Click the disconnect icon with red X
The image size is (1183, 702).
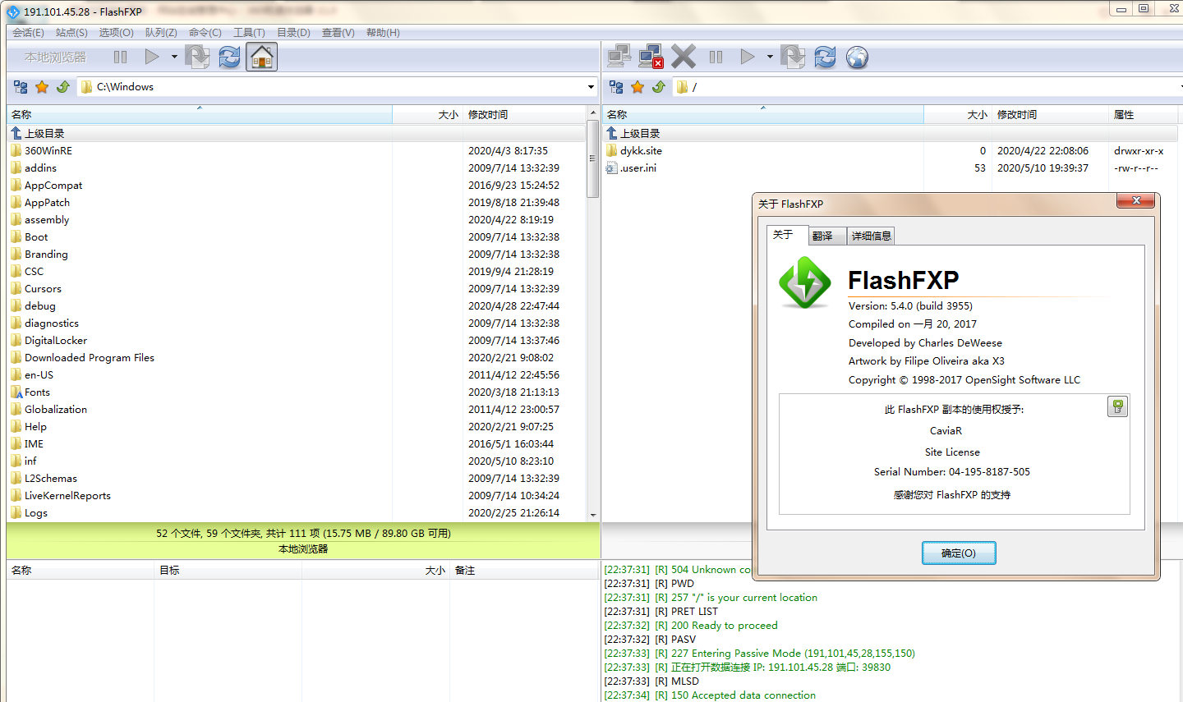pos(651,57)
